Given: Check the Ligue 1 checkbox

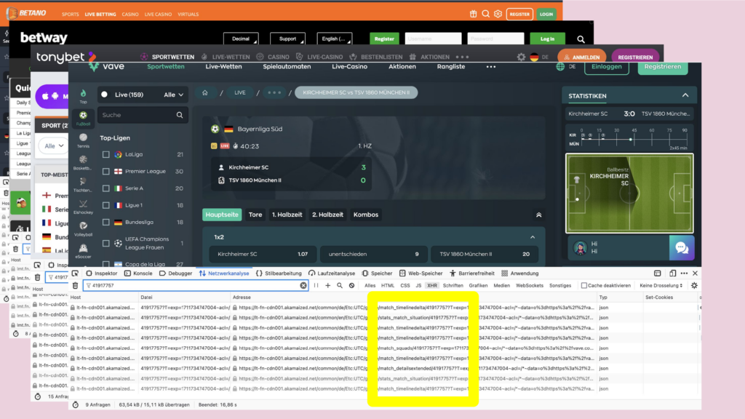Looking at the screenshot, I should click(106, 205).
